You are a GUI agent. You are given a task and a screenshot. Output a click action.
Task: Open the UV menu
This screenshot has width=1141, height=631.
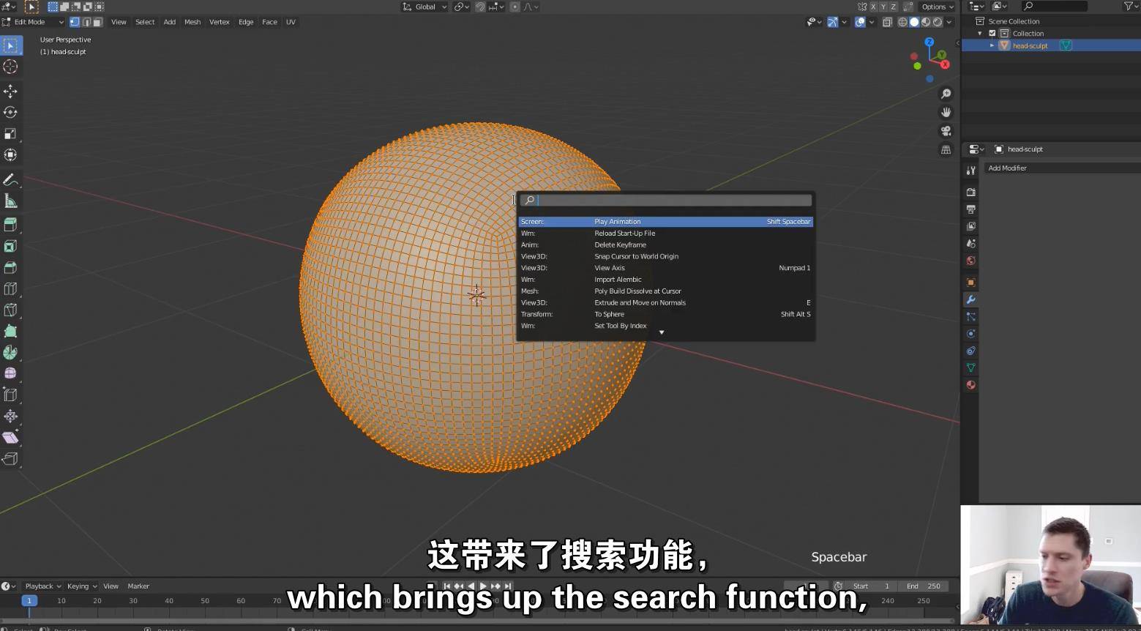point(291,22)
